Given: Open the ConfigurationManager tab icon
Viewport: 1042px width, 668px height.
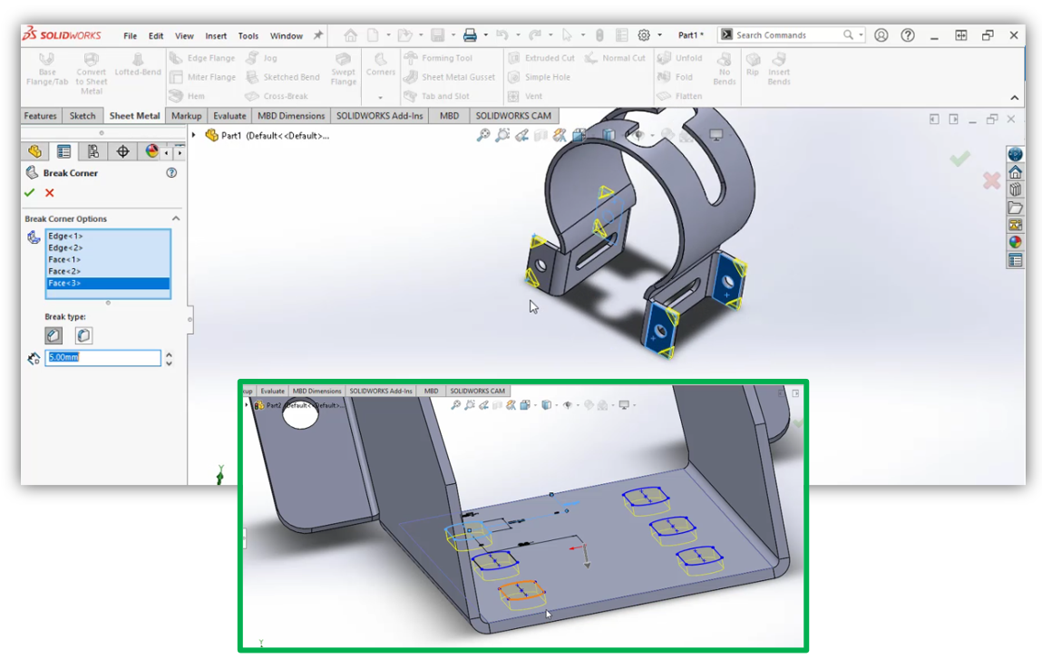Looking at the screenshot, I should [93, 151].
